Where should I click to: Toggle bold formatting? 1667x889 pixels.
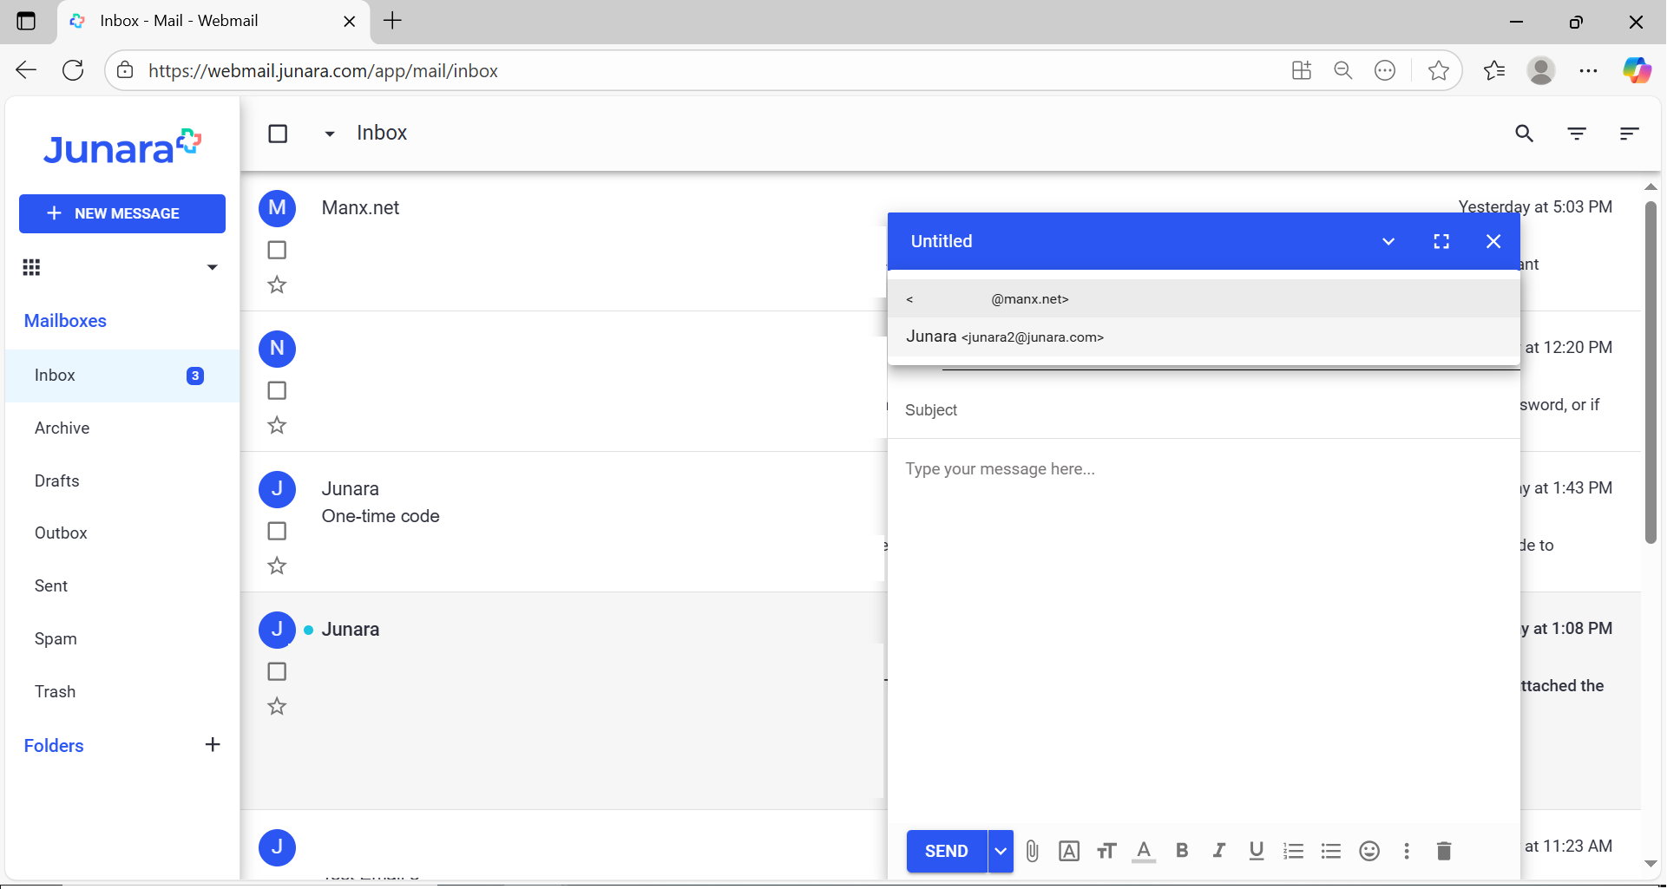[1182, 851]
